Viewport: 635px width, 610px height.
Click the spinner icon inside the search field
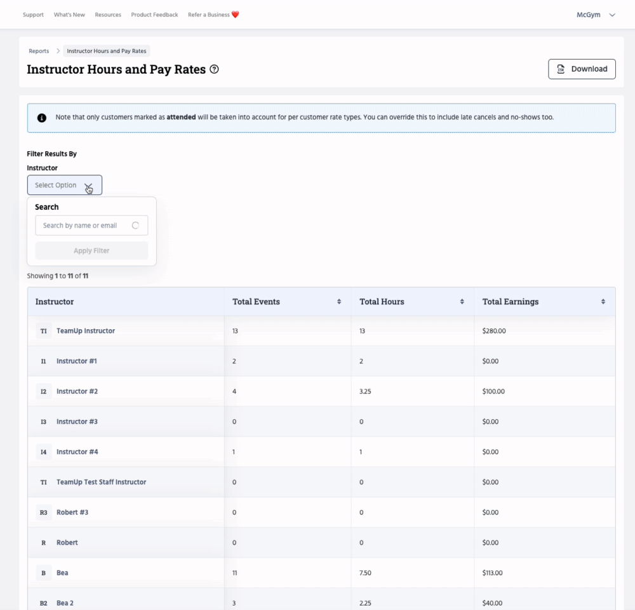[135, 225]
